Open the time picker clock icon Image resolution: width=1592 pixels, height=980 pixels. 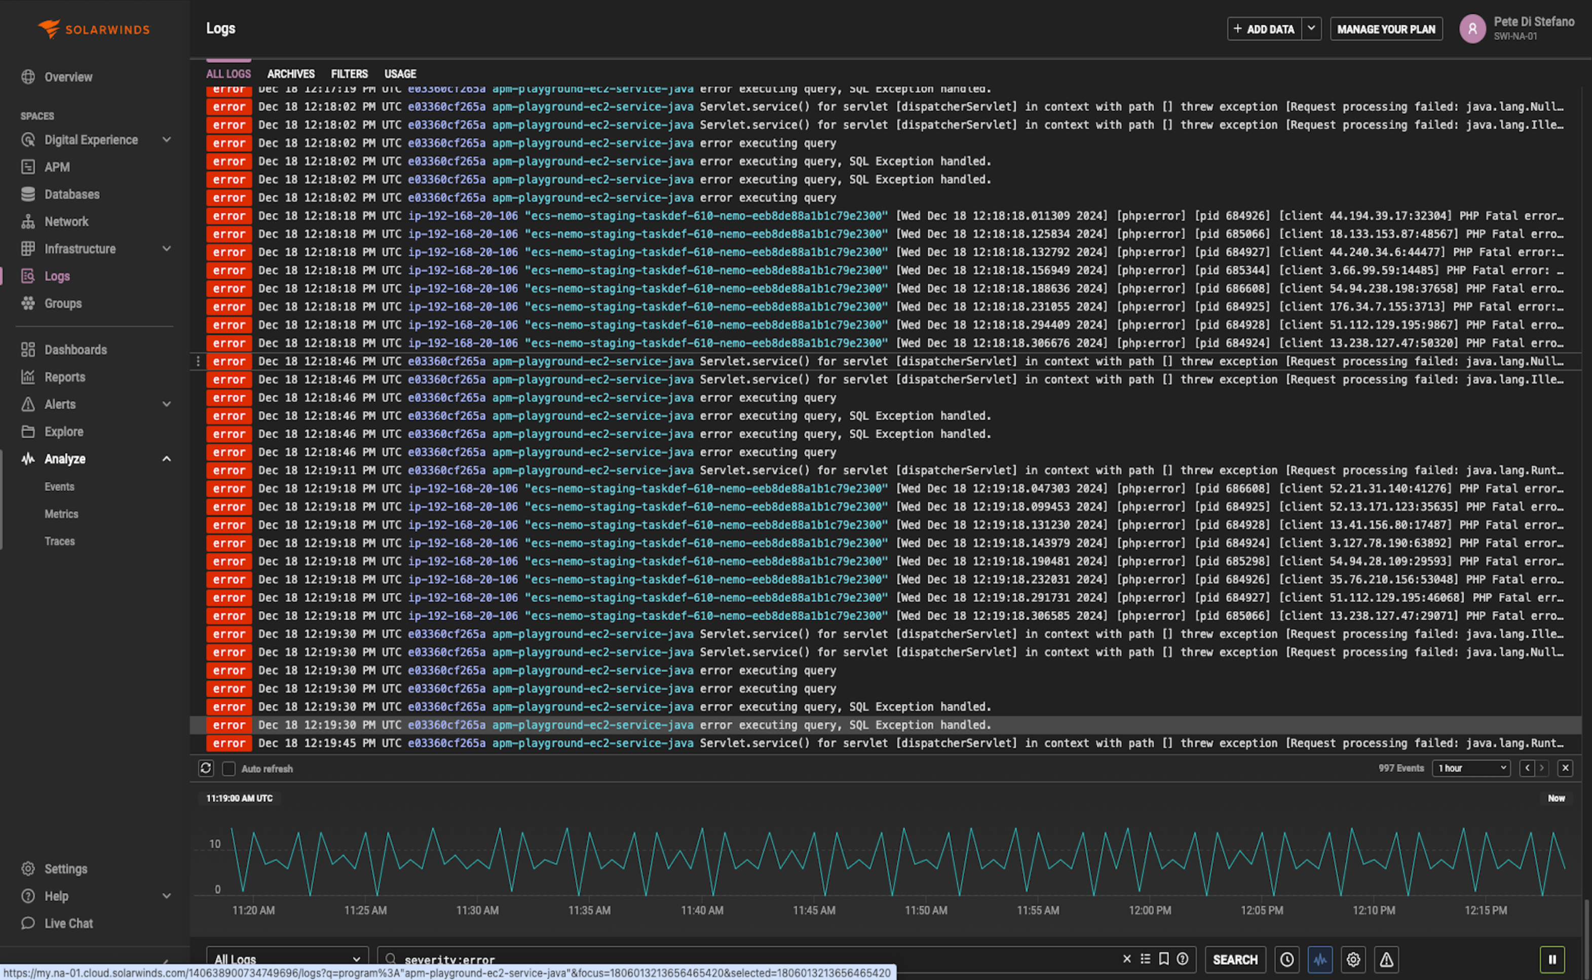pos(1286,959)
